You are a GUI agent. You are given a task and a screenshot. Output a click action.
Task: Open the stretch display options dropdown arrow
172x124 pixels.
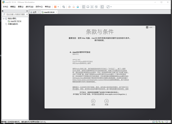coord(111,7)
